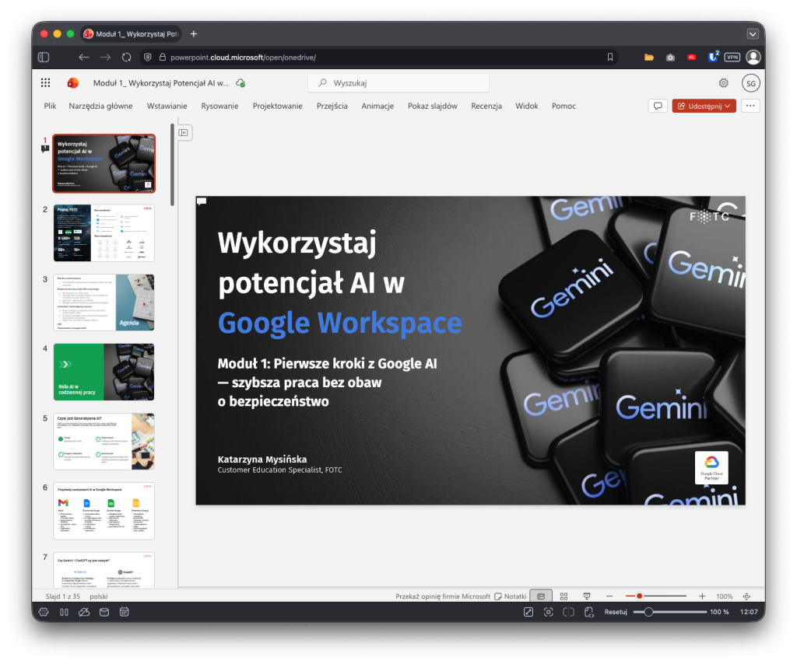Select slide 4 green thumbnail

point(104,372)
